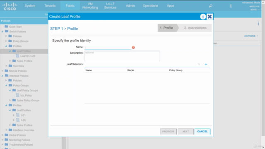The width and height of the screenshot is (265, 149).
Task: Select the 2. Associations wizard step
Action: click(x=195, y=28)
